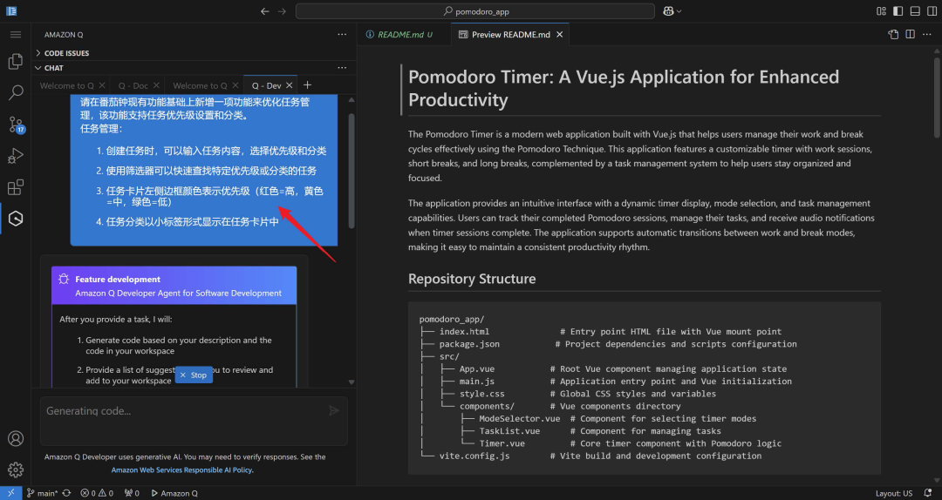The image size is (942, 500).
Task: Open the CHAT section more actions menu
Action: coord(342,68)
